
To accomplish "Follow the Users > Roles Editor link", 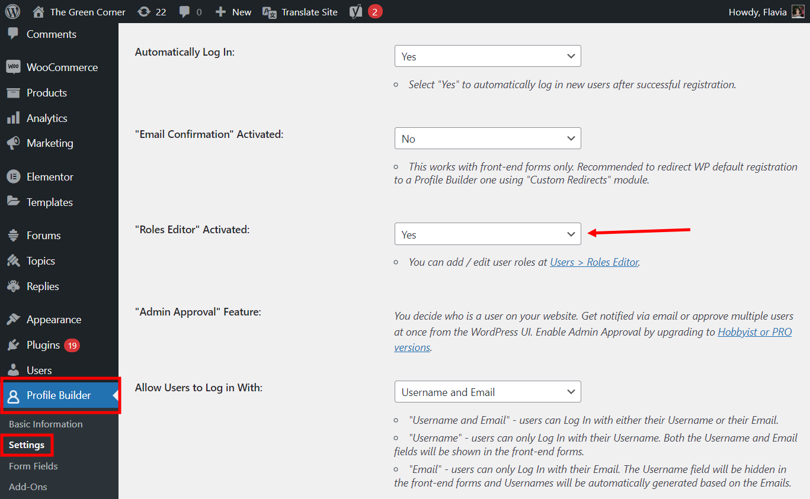I will pos(594,262).
